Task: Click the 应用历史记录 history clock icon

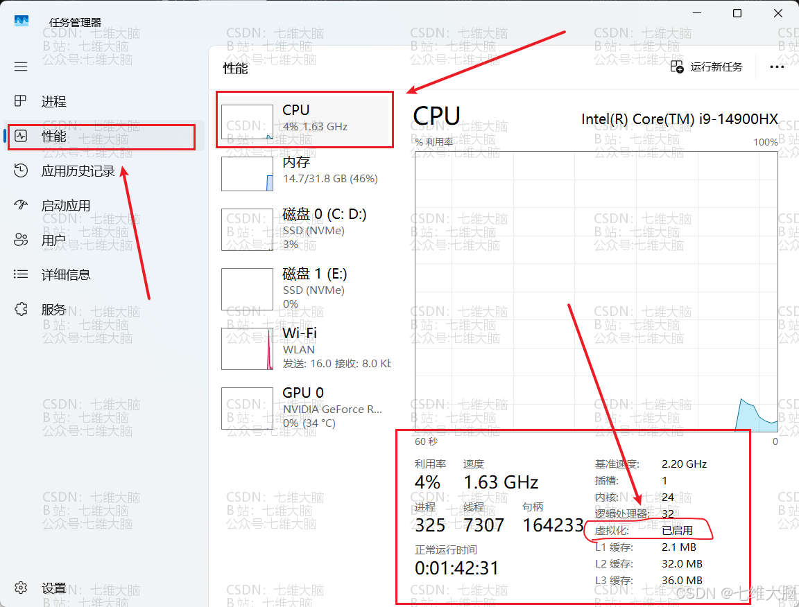Action: (x=21, y=170)
